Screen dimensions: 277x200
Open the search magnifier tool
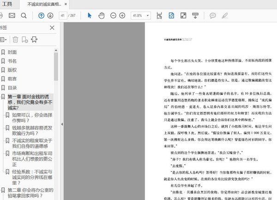tap(24, 16)
